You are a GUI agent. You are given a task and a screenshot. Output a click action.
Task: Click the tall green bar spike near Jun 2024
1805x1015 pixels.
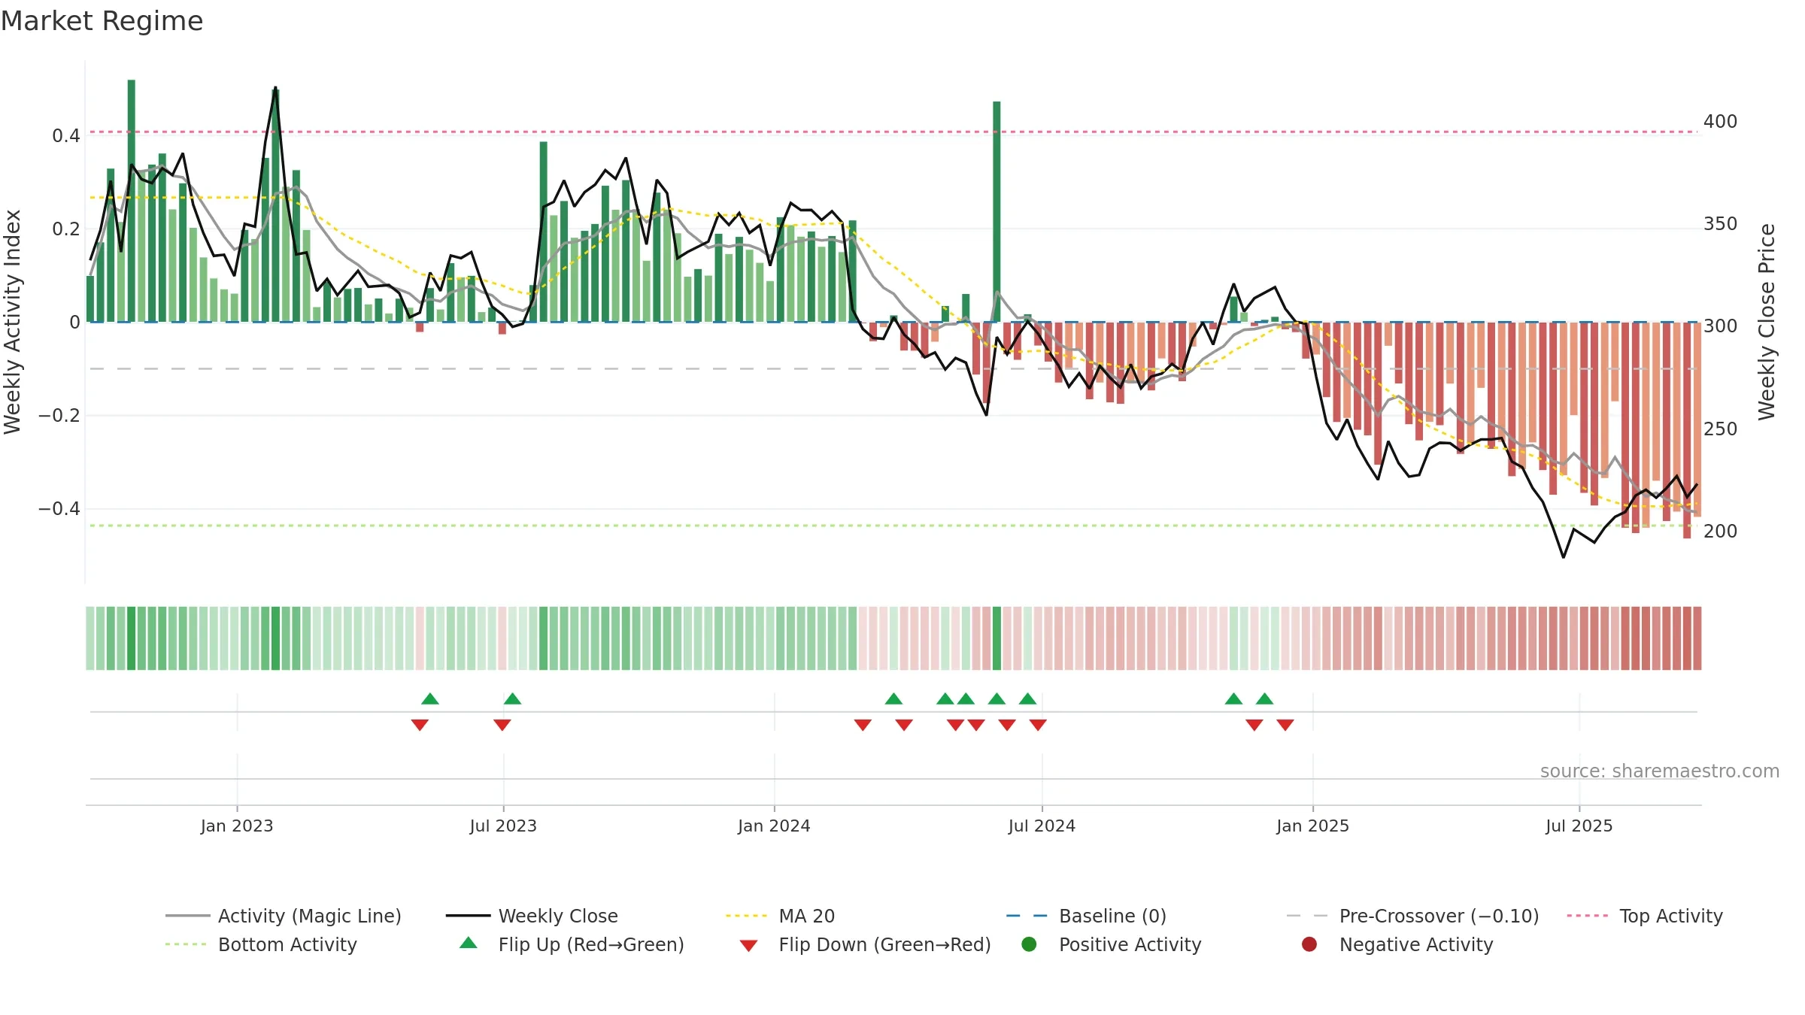point(997,211)
